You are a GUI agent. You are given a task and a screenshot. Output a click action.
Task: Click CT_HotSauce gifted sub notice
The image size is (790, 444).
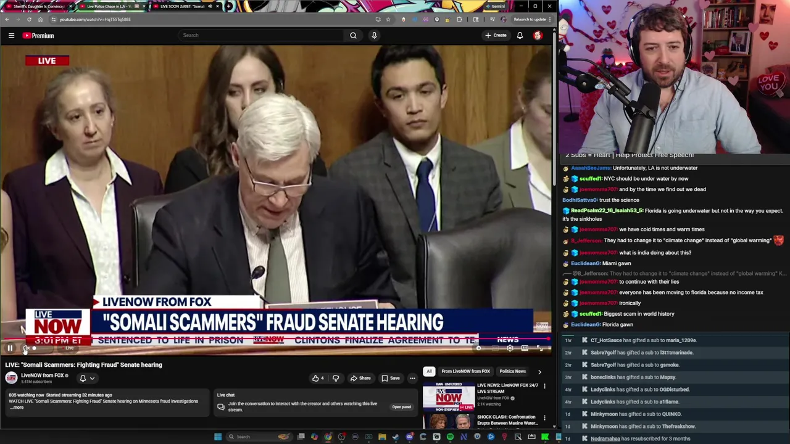[644, 340]
